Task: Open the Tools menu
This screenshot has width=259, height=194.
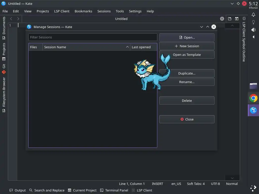Action: pyautogui.click(x=120, y=11)
